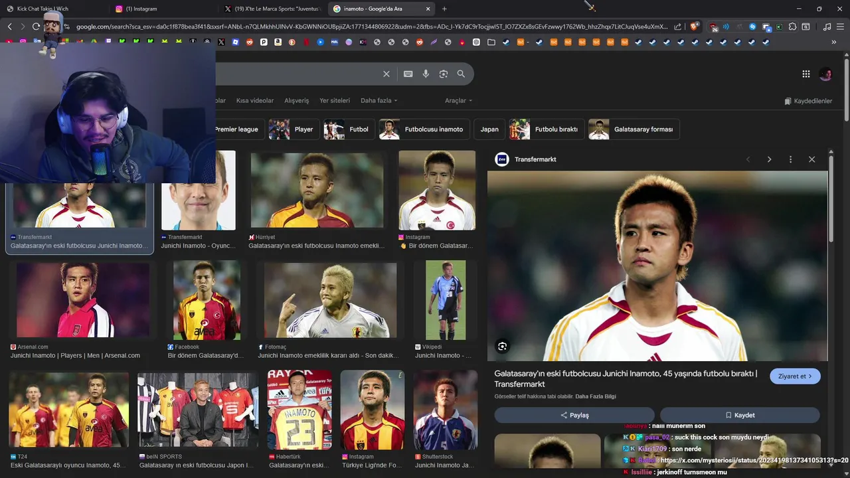Open the bookmarks folder icon
850x478 pixels.
tap(491, 42)
